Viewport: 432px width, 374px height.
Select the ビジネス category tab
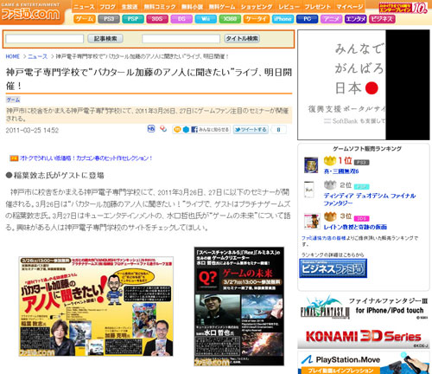(382, 19)
